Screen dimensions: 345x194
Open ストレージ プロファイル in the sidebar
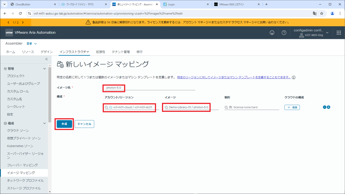24,188
